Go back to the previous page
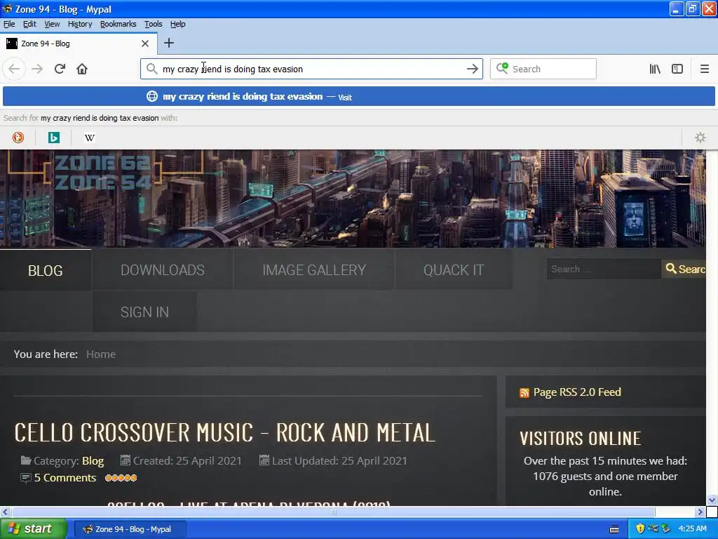 [14, 69]
